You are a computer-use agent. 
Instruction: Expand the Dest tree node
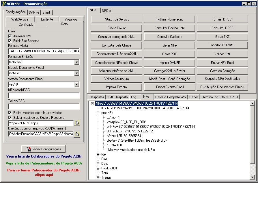[98, 164]
